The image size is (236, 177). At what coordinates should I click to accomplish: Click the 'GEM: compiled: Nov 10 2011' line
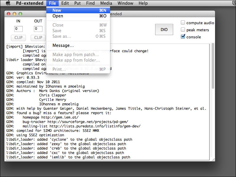pyautogui.click(x=33, y=82)
